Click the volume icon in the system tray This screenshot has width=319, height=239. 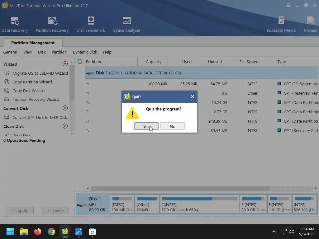pyautogui.click(x=292, y=232)
